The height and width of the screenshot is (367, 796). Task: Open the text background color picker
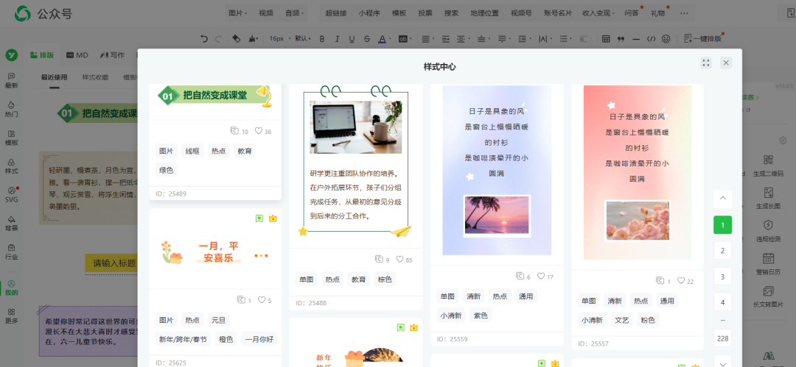(x=404, y=38)
